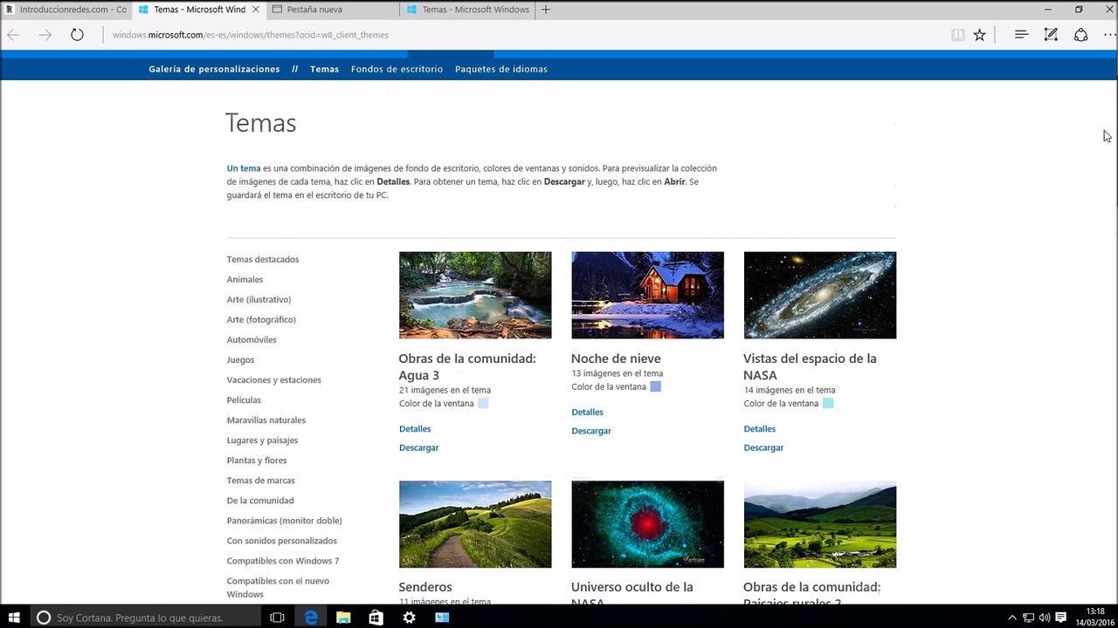Click Agua 3 window color swatch

483,403
